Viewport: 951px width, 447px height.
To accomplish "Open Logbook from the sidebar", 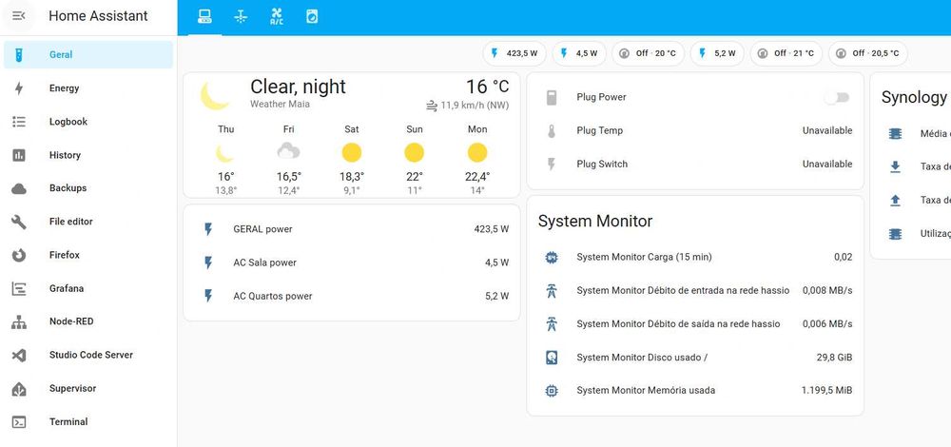I will (88, 122).
